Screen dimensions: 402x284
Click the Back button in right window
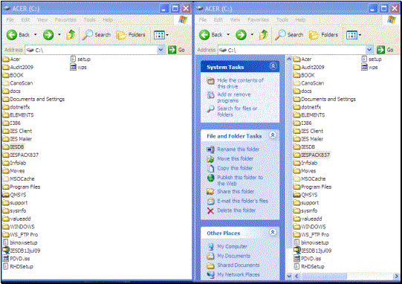(x=211, y=35)
